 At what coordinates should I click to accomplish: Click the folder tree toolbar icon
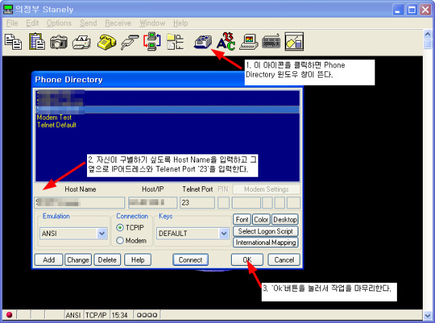(175, 42)
